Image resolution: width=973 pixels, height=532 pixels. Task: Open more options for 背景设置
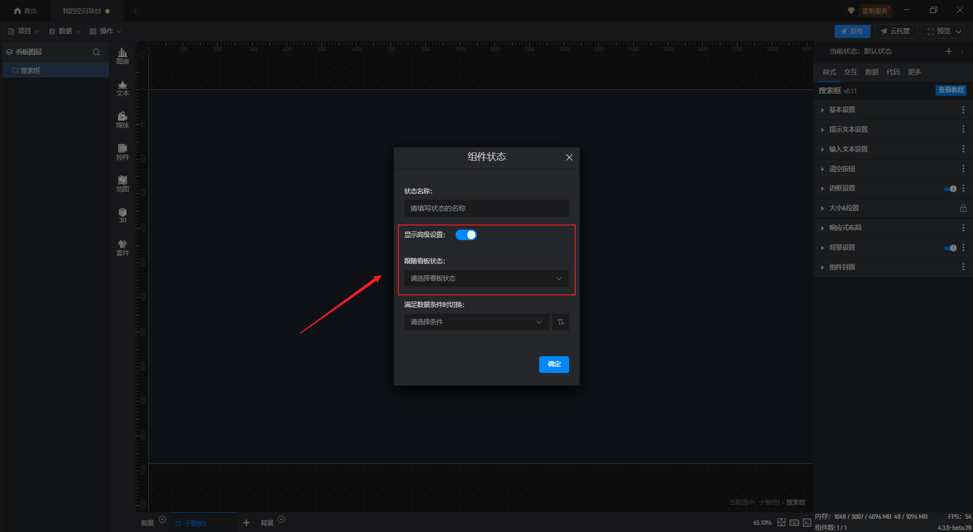963,248
